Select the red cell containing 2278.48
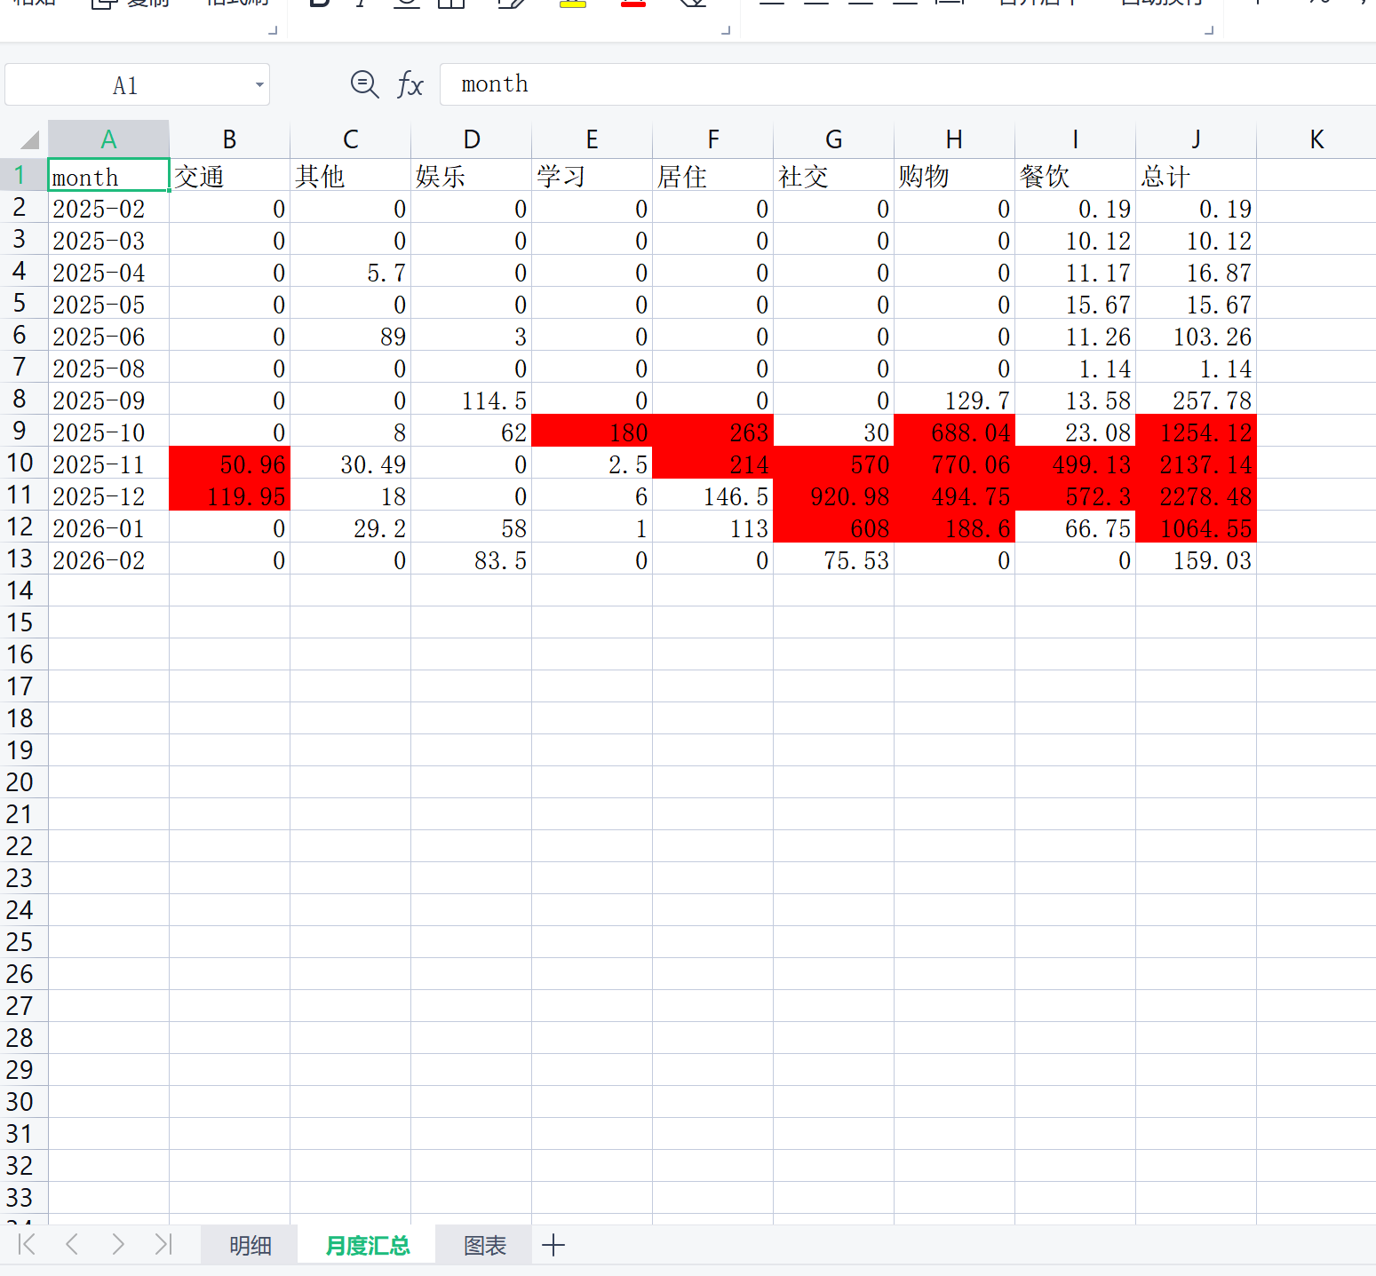Image resolution: width=1376 pixels, height=1276 pixels. (x=1196, y=495)
